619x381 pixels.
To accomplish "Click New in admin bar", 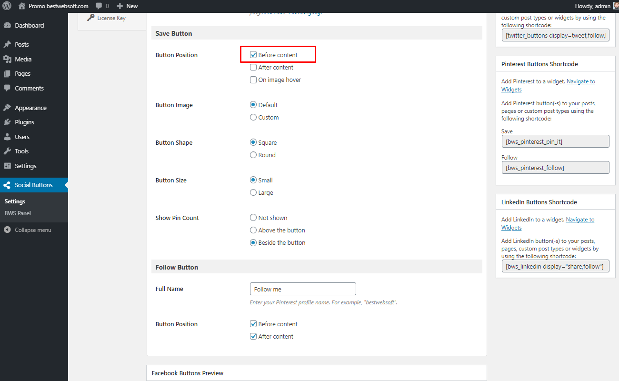I will pyautogui.click(x=132, y=6).
